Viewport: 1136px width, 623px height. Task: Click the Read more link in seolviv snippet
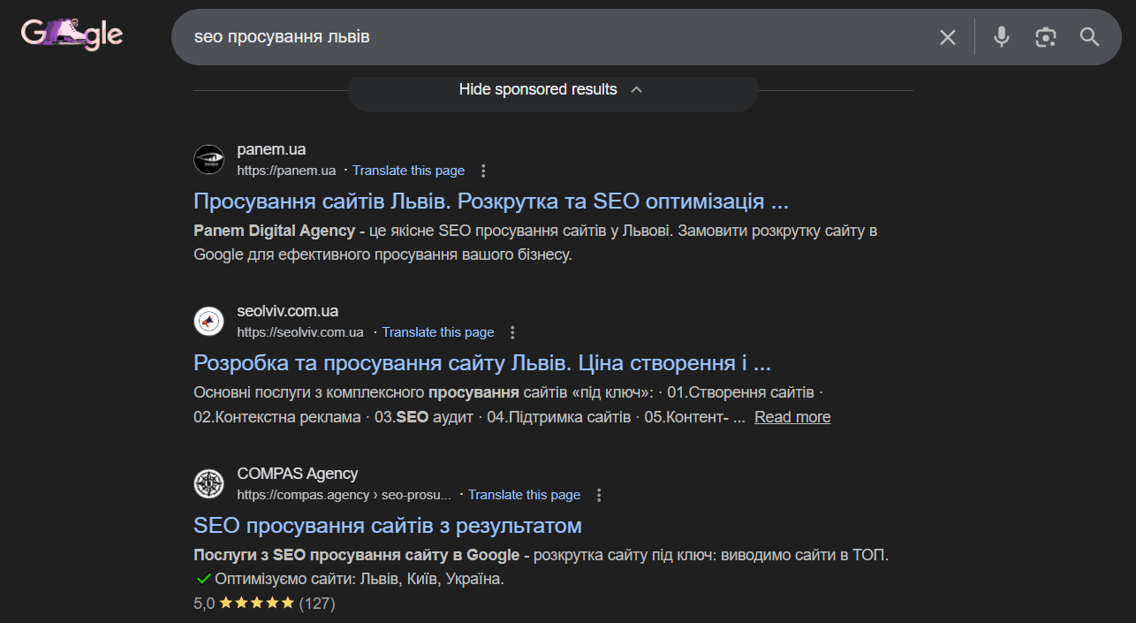click(791, 416)
